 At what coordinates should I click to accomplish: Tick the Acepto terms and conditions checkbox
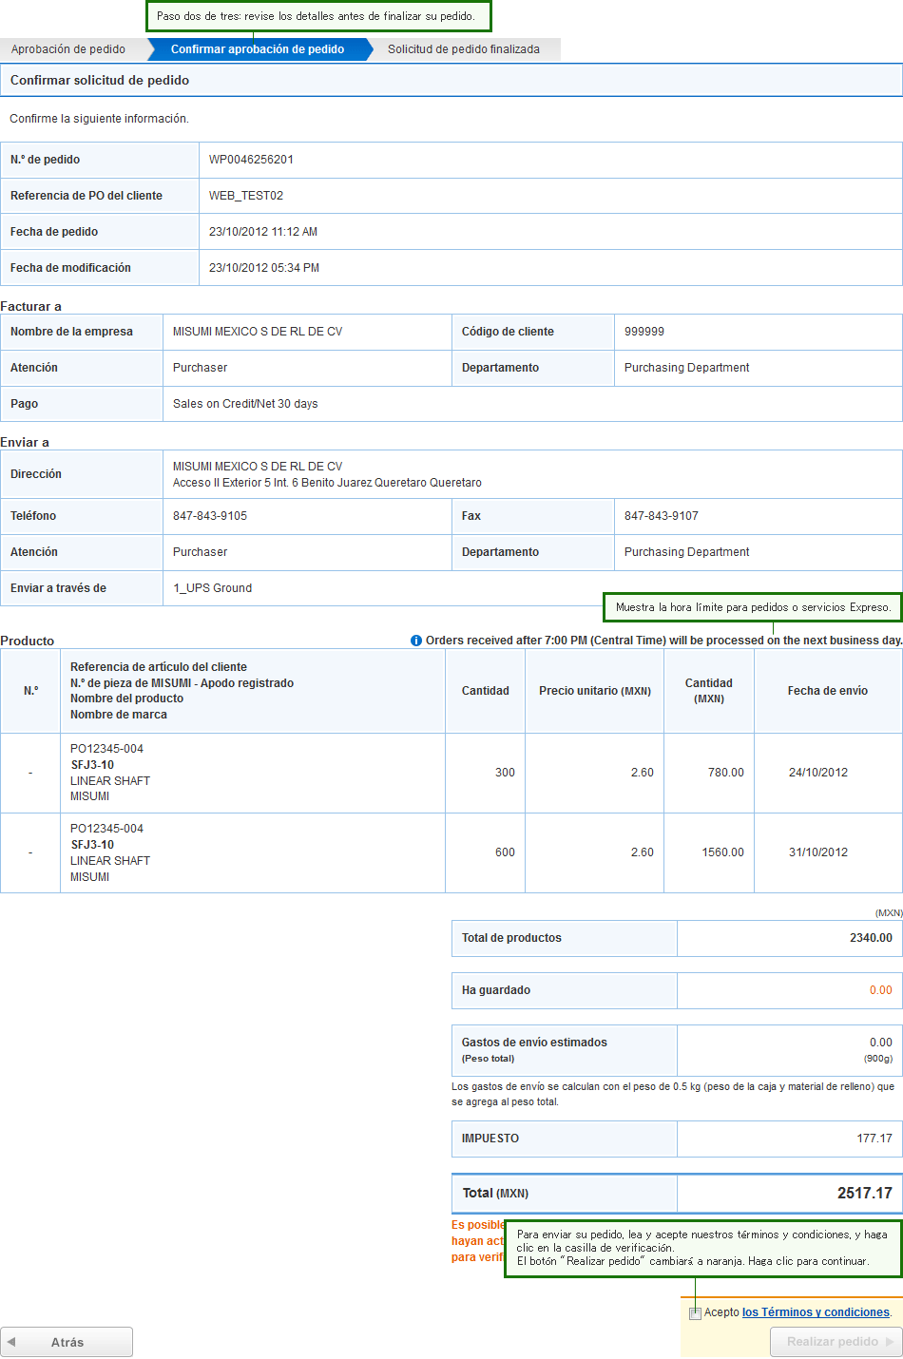[x=696, y=1313]
